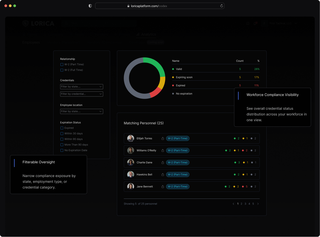The width and height of the screenshot is (320, 237).
Task: Open share icon on Charlie Dane row
Action: (163, 163)
